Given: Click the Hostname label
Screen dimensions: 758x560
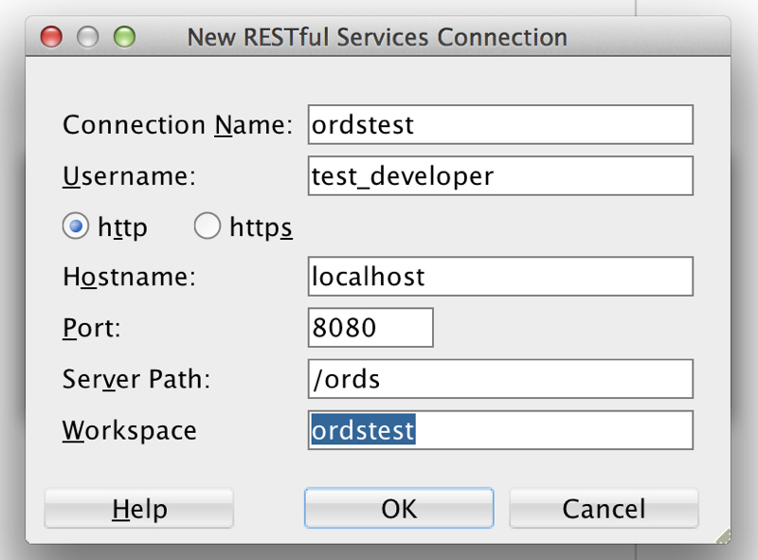Looking at the screenshot, I should pyautogui.click(x=128, y=277).
